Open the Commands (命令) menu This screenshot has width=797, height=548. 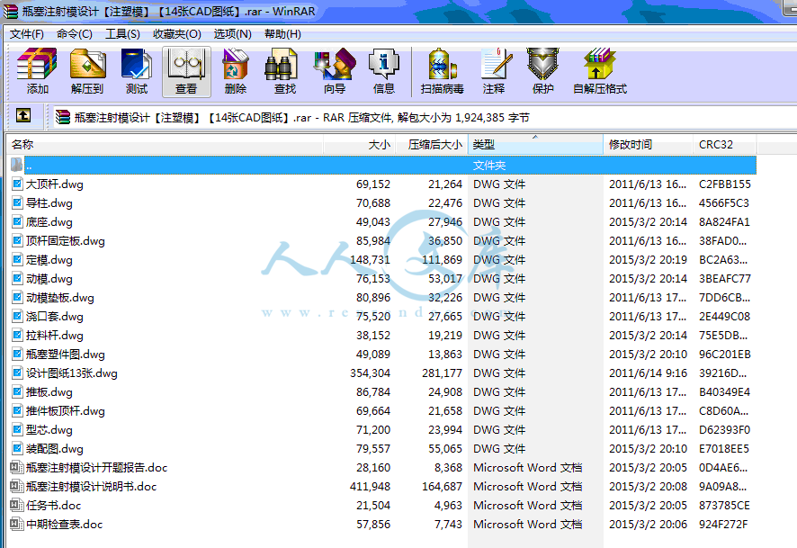pyautogui.click(x=74, y=34)
